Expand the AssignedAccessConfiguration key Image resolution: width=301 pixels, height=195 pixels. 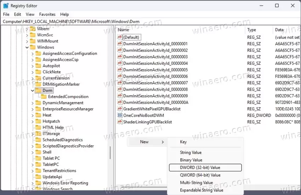coord(33,54)
